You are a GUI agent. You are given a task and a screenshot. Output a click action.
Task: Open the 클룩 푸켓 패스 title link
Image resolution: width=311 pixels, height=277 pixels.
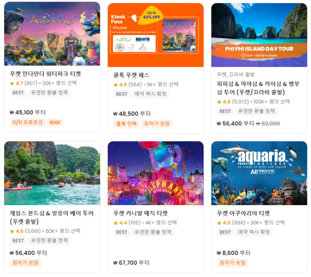click(x=131, y=75)
